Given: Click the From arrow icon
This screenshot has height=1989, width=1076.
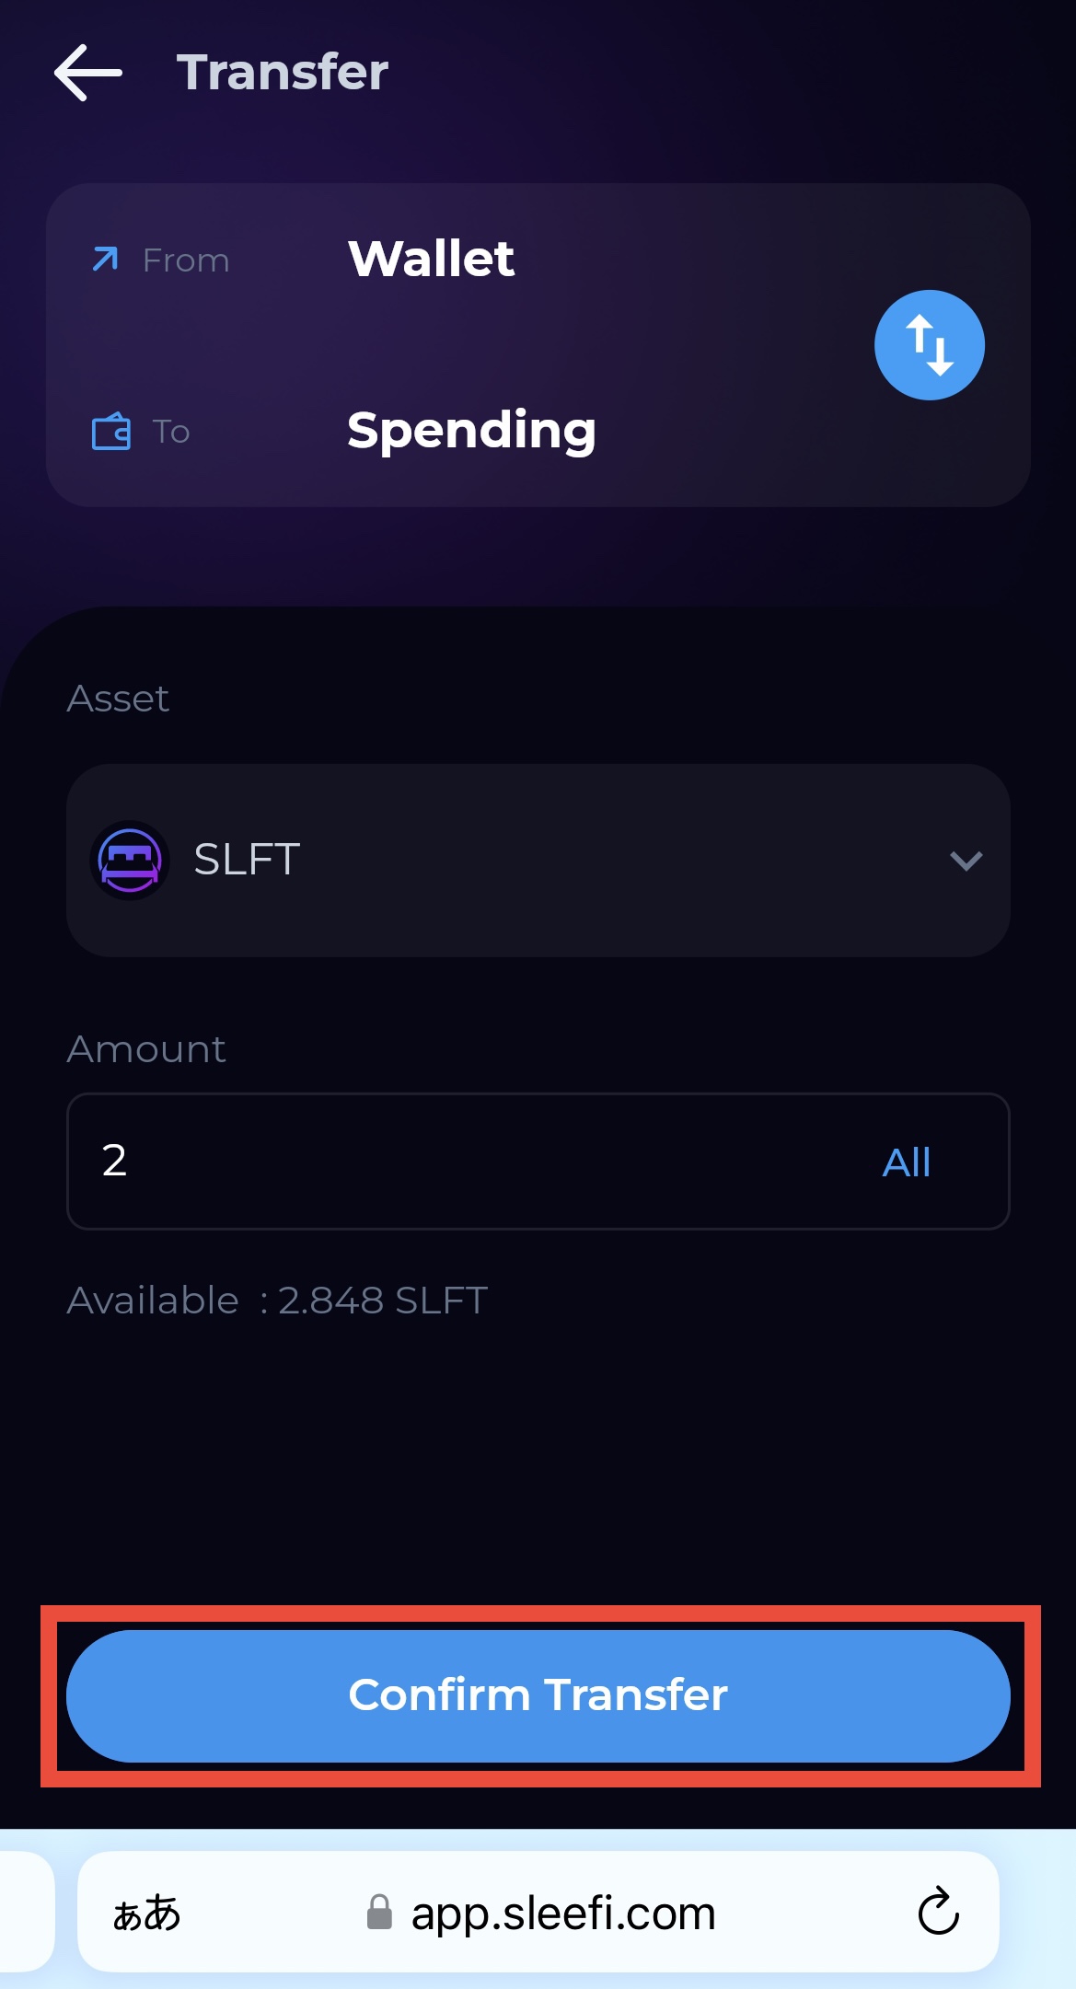Looking at the screenshot, I should point(106,260).
